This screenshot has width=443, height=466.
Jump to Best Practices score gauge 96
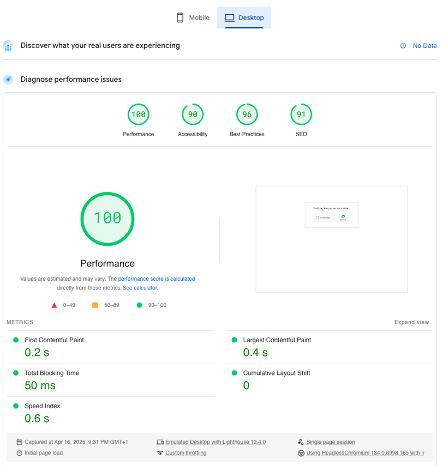click(247, 114)
